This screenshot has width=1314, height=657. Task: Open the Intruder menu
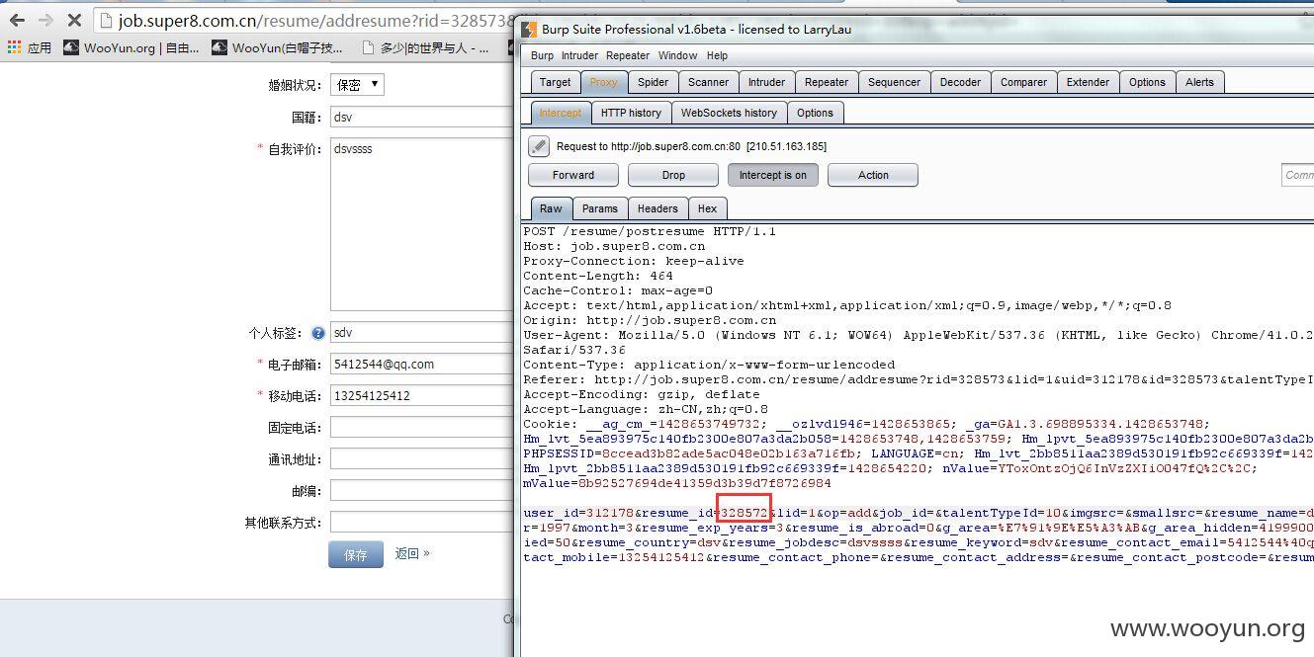pyautogui.click(x=579, y=55)
